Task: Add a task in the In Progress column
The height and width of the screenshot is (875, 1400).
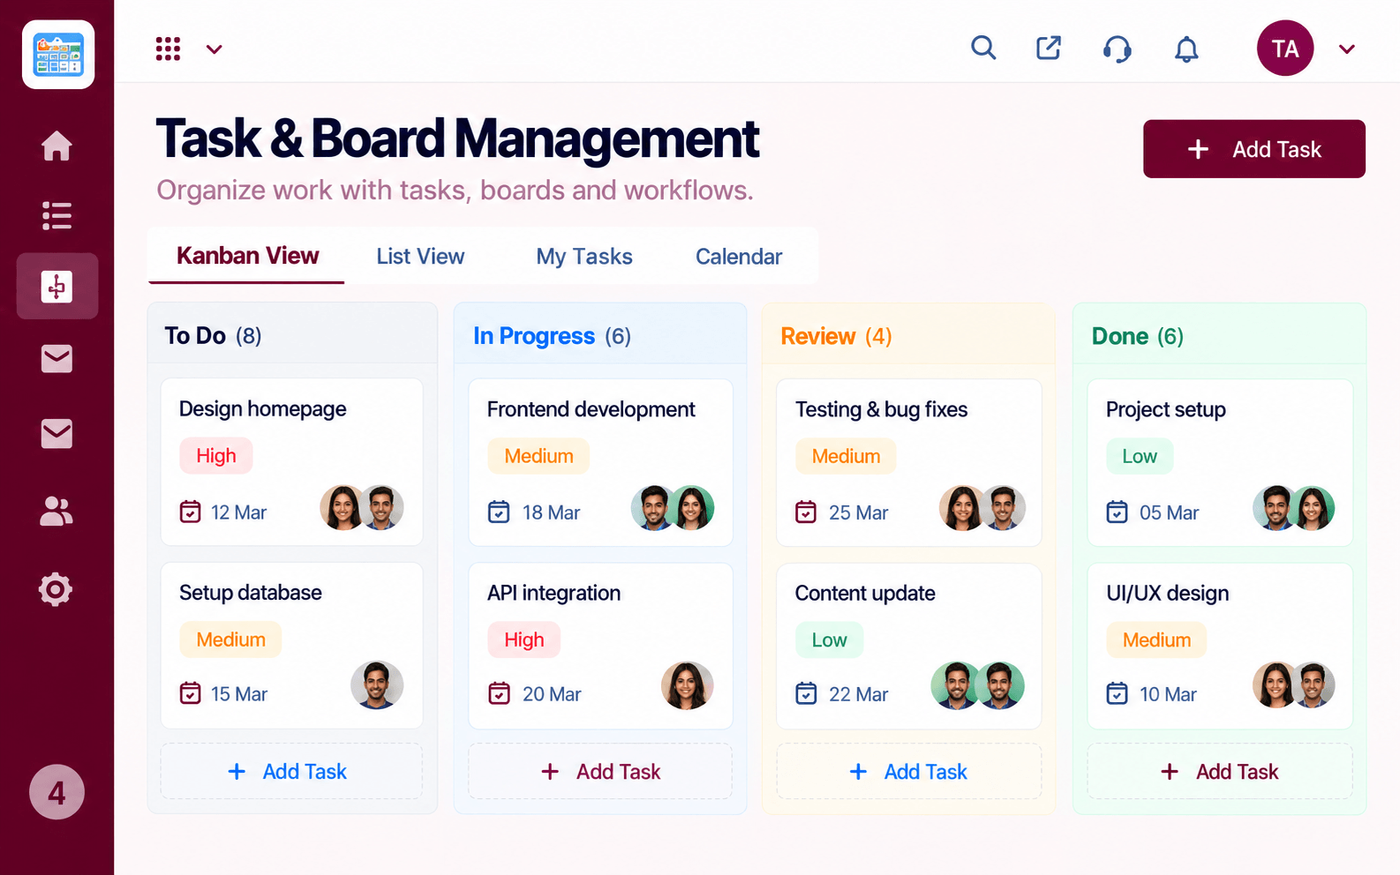Action: (600, 772)
